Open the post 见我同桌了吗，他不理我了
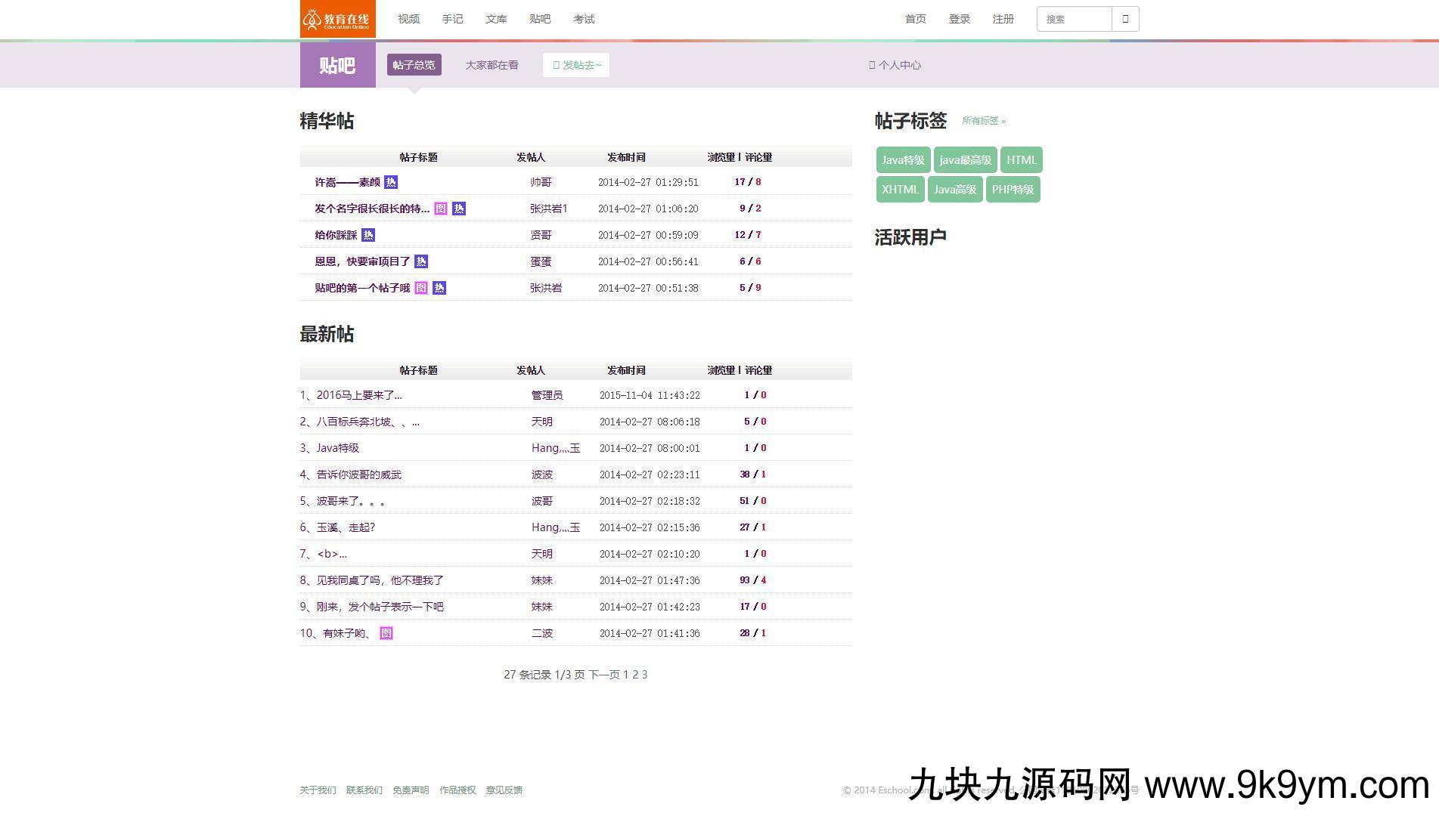 380,580
